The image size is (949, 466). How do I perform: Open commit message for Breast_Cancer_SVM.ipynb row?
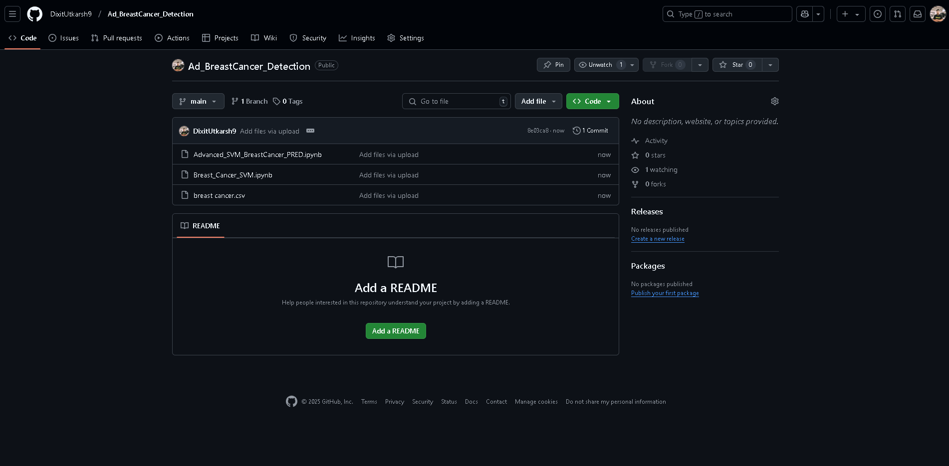(x=389, y=175)
